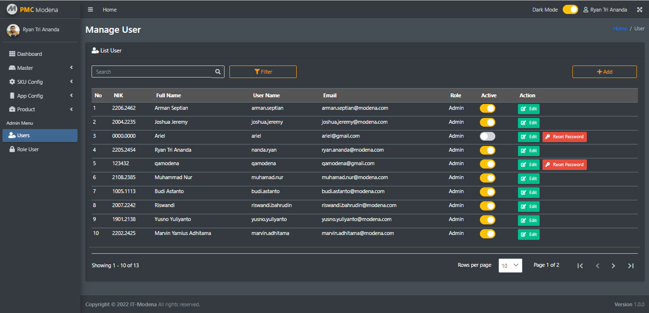
Task: Click the sidebar profile avatar picture
Action: tap(13, 30)
